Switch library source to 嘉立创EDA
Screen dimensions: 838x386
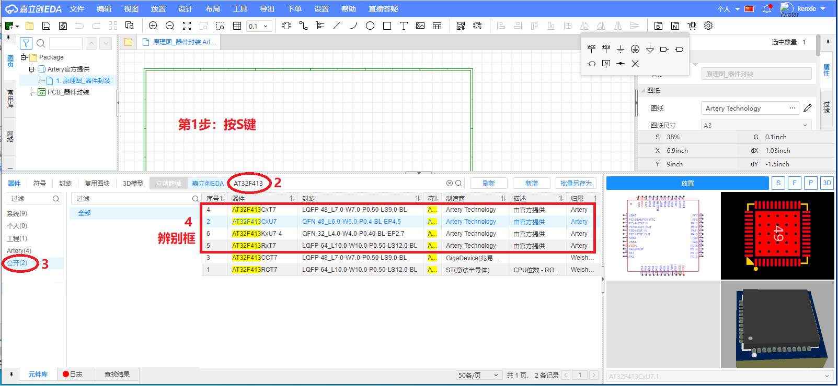(x=208, y=184)
